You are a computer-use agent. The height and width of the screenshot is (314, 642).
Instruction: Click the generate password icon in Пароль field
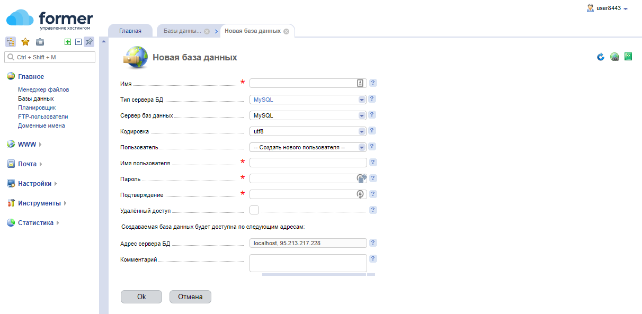point(361,178)
